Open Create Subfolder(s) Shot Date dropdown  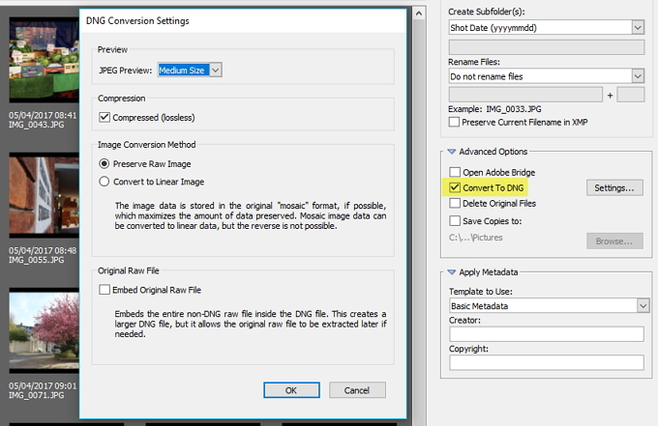[547, 28]
